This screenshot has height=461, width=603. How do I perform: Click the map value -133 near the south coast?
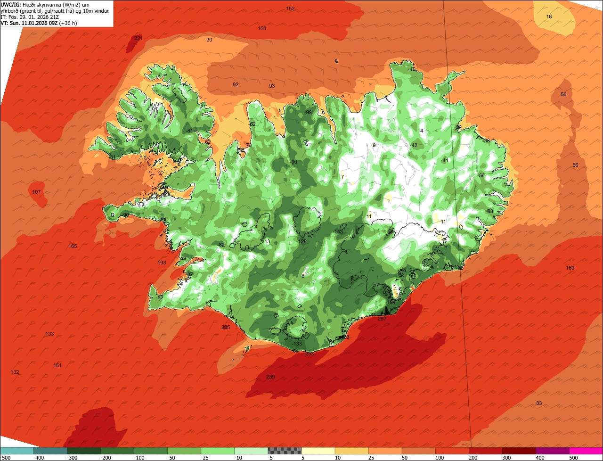click(296, 344)
